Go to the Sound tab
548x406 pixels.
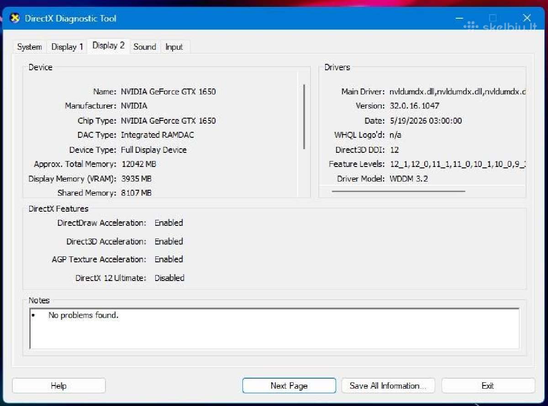(x=145, y=47)
